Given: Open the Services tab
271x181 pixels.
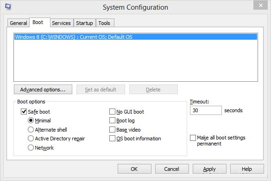Looking at the screenshot, I should coord(61,23).
